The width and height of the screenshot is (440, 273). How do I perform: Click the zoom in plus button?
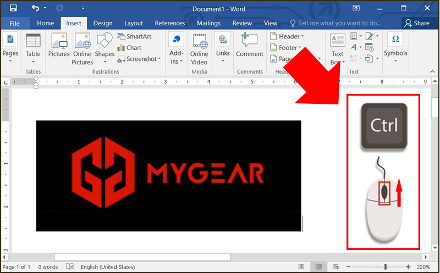coord(408,267)
